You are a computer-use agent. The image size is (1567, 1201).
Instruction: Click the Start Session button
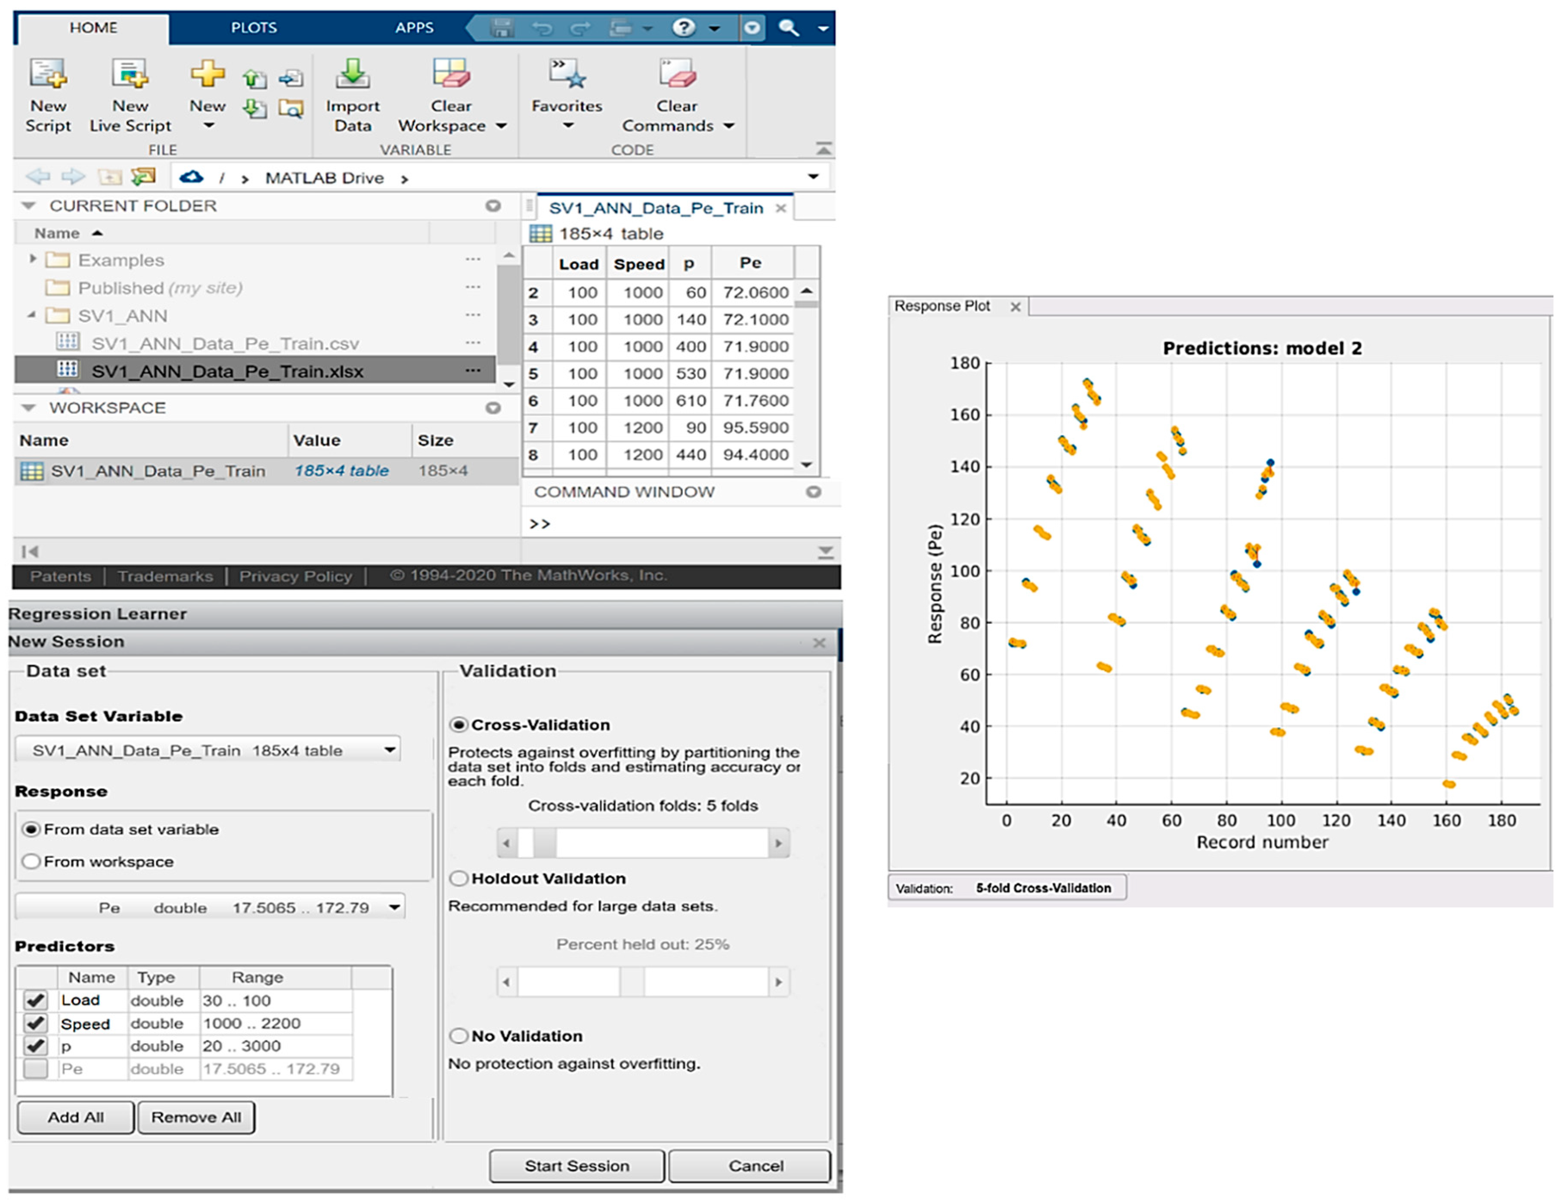pyautogui.click(x=577, y=1165)
